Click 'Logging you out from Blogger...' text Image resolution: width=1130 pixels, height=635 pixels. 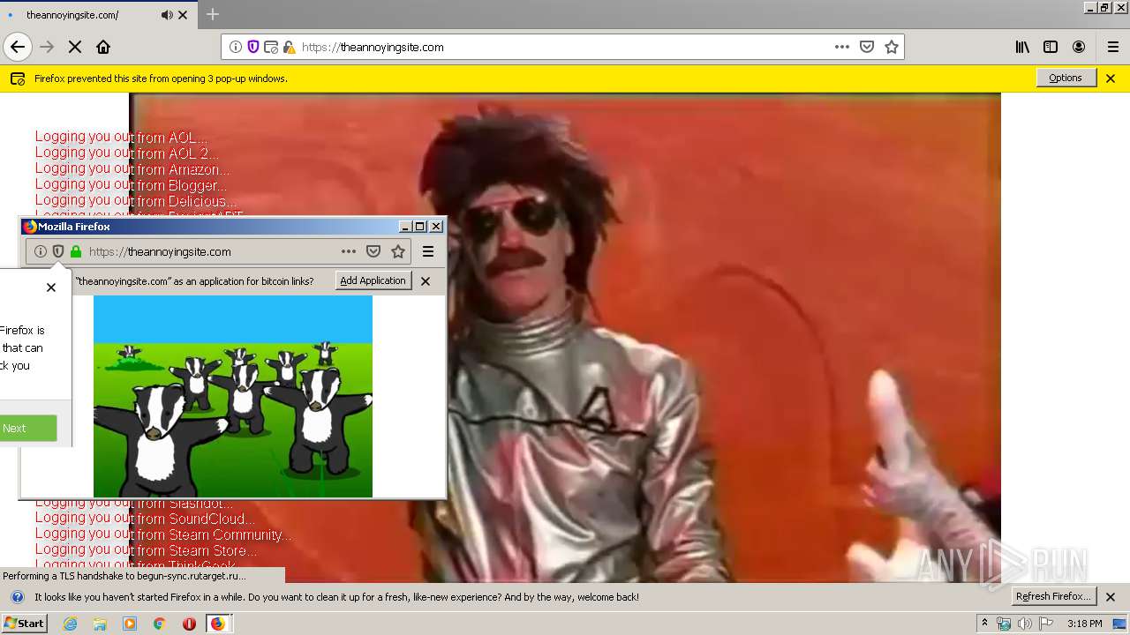tap(131, 185)
